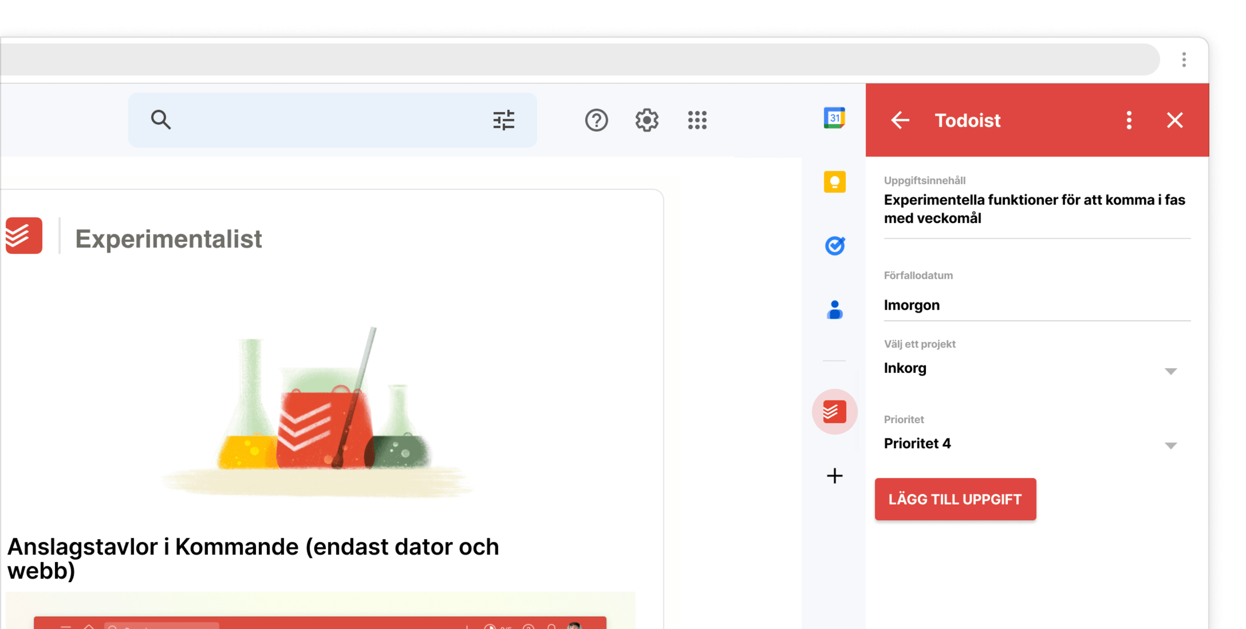The height and width of the screenshot is (629, 1246).
Task: Click plus icon to get add-ons
Action: (x=834, y=476)
